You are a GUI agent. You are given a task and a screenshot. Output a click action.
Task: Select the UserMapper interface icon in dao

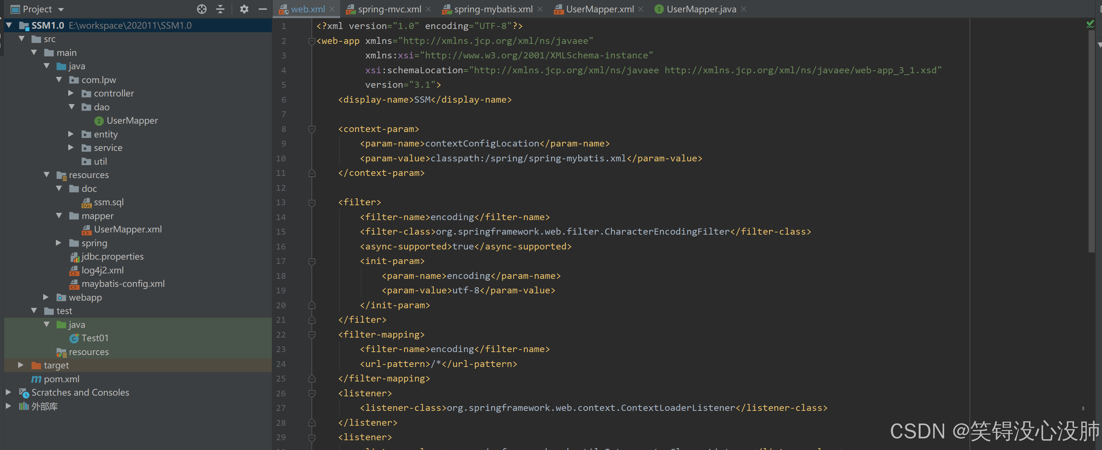tap(99, 121)
